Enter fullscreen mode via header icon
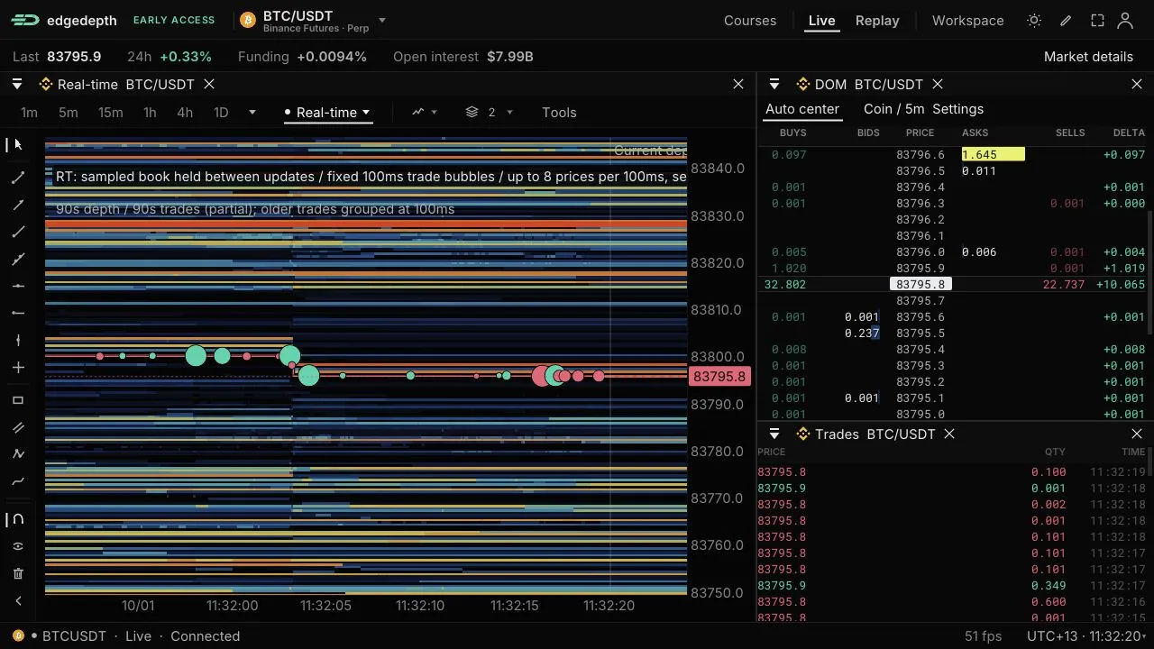 coord(1097,20)
